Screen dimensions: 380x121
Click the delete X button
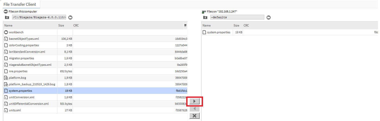click(x=195, y=116)
